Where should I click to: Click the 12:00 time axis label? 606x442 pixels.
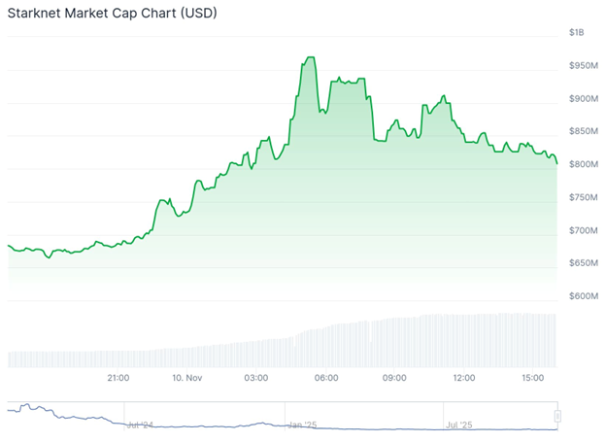(x=464, y=377)
